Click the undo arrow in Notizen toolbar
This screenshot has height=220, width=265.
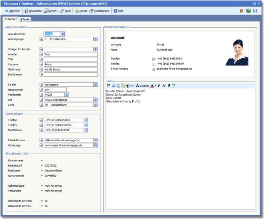tap(132, 86)
